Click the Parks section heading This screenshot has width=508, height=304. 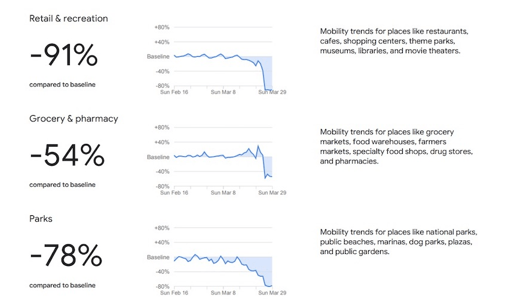[41, 219]
